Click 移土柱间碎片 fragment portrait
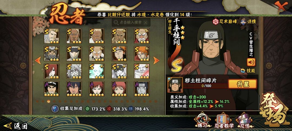 [x=175, y=85]
